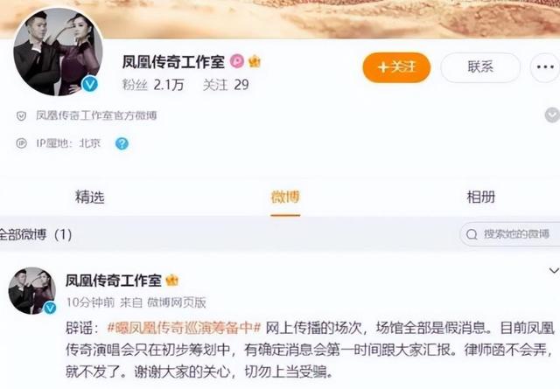560x389 pixels.
Task: Click the pink membership badge beside profile name
Action: tap(237, 62)
